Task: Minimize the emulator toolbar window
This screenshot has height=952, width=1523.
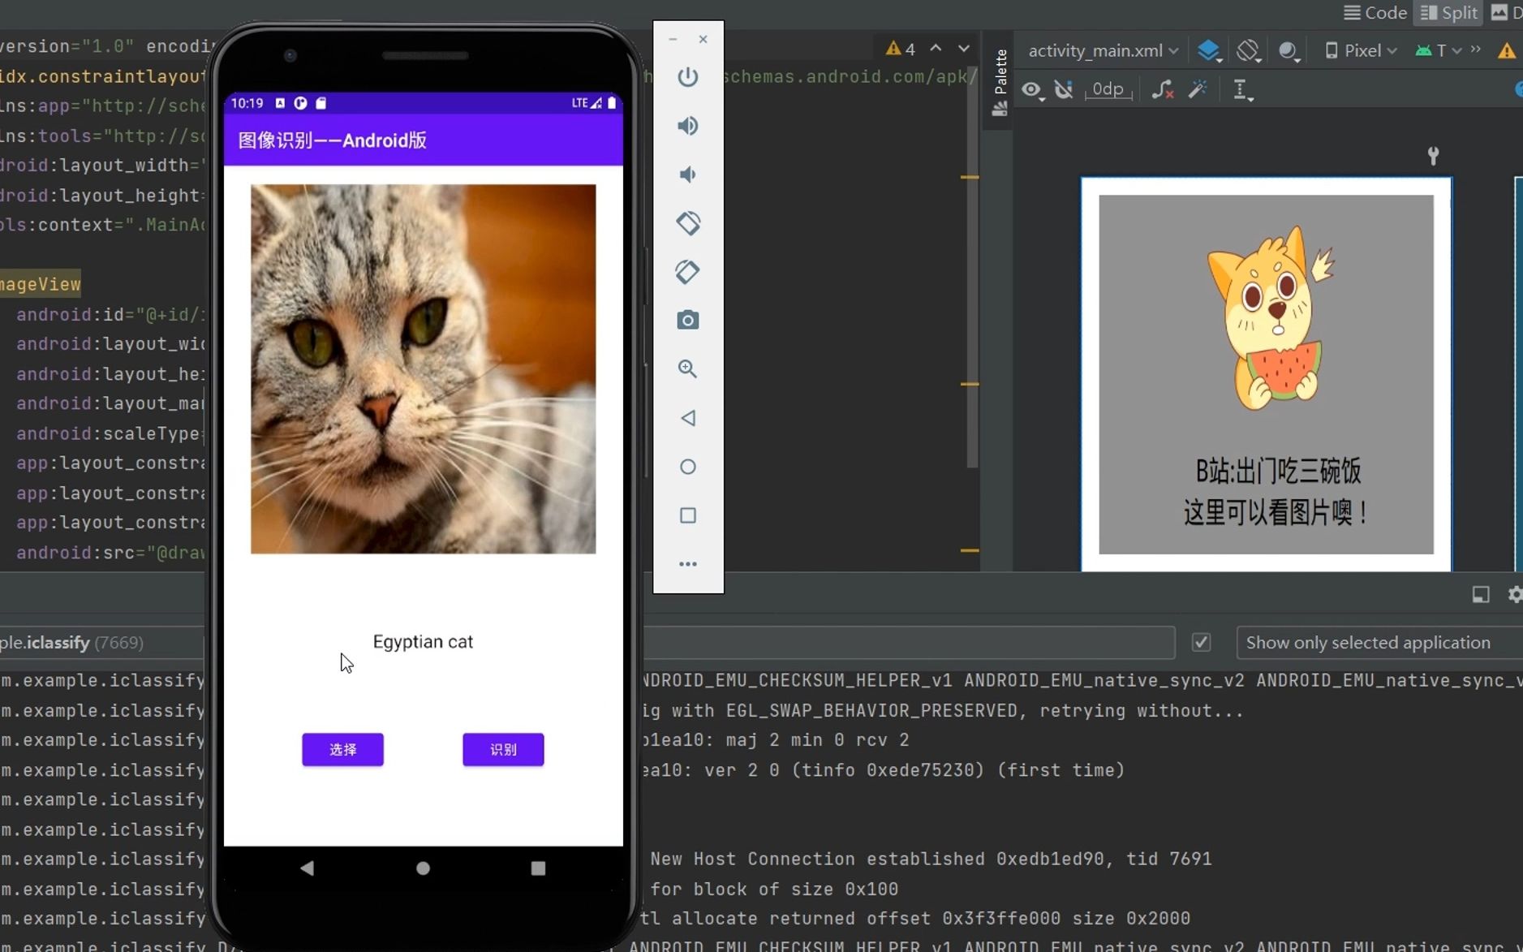Action: click(673, 39)
